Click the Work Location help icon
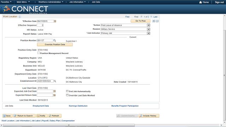The width and height of the screenshot is (226, 127). point(20,17)
